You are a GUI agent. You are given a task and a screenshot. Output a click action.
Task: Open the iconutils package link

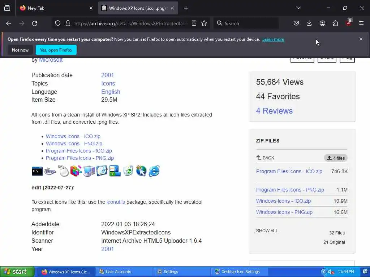click(x=116, y=202)
